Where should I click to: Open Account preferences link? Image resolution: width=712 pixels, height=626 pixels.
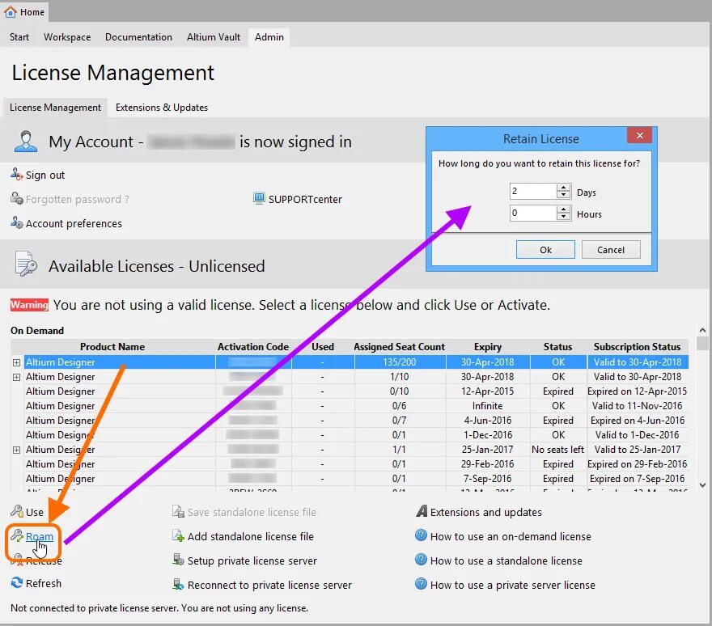(x=74, y=223)
